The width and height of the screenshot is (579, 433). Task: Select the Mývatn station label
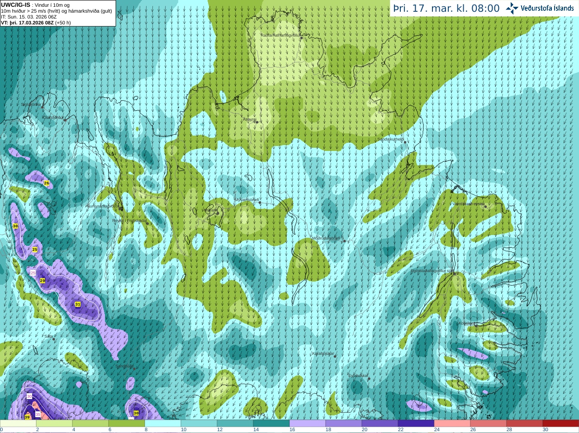210,210
